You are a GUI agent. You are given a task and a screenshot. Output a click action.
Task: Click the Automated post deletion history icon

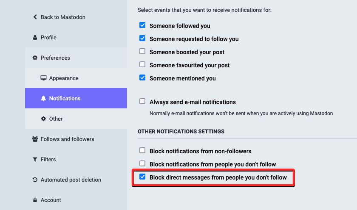[x=35, y=180]
